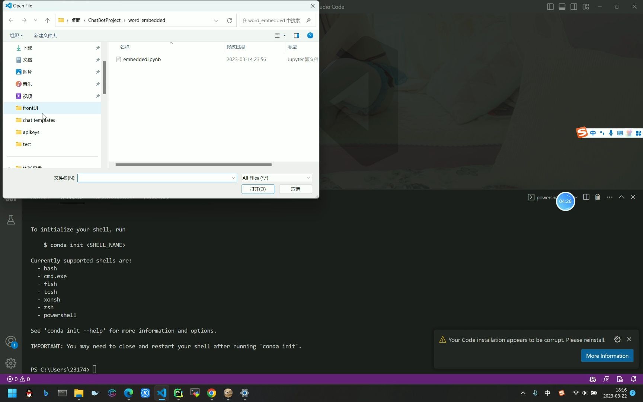This screenshot has height=402, width=643.
Task: Open dialog help question mark
Action: click(x=310, y=35)
